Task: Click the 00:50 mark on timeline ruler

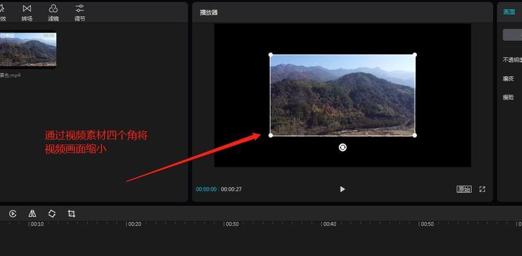Action: 427,224
